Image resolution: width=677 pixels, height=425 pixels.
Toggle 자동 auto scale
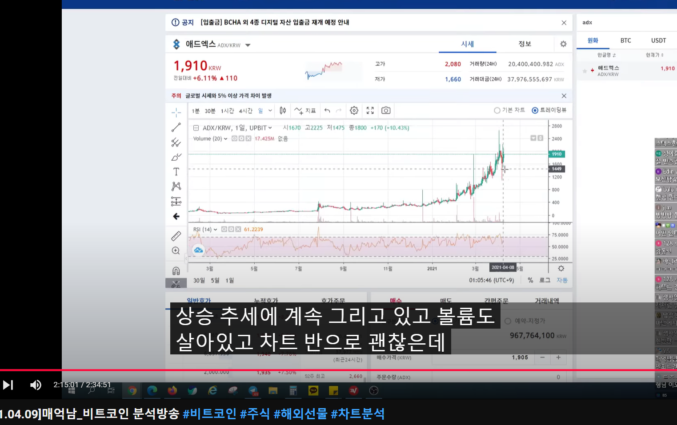tap(562, 280)
